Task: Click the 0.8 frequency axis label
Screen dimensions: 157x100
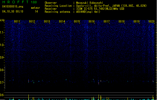Action: click(x=2, y=70)
